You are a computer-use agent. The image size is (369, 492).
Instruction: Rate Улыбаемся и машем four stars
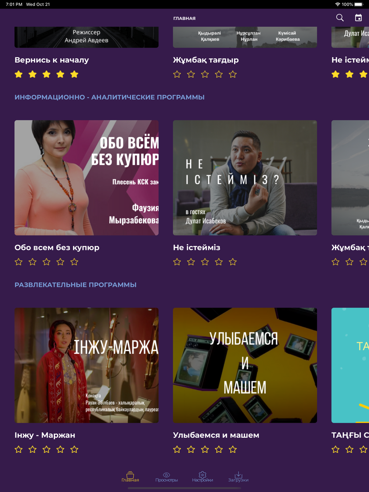point(219,449)
